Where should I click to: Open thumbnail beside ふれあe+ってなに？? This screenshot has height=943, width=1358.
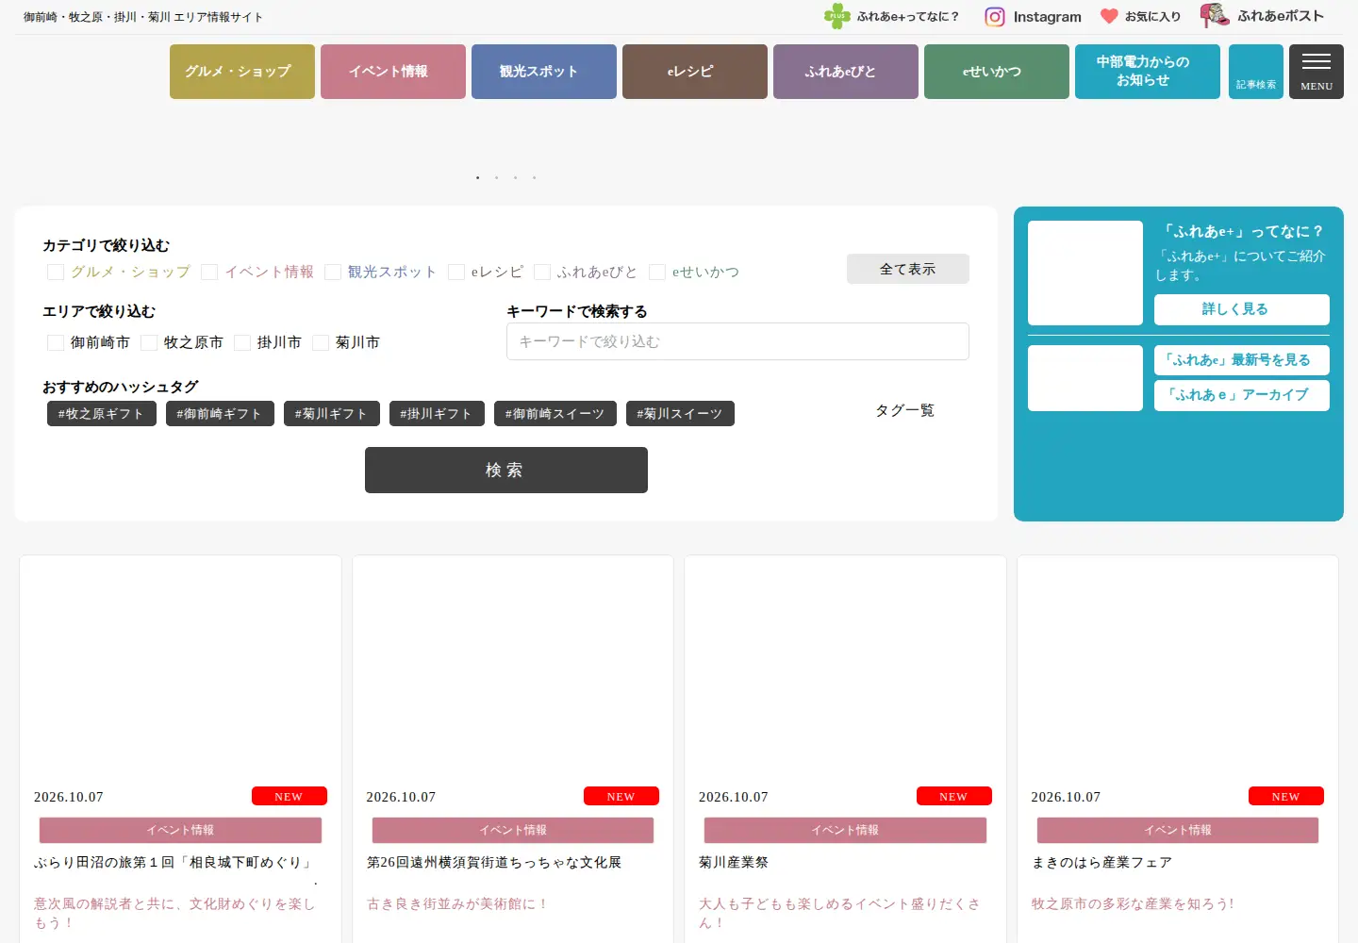pyautogui.click(x=1085, y=273)
